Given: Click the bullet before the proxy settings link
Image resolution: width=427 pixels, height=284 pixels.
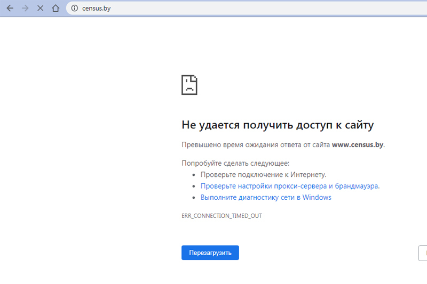Looking at the screenshot, I should coord(194,186).
